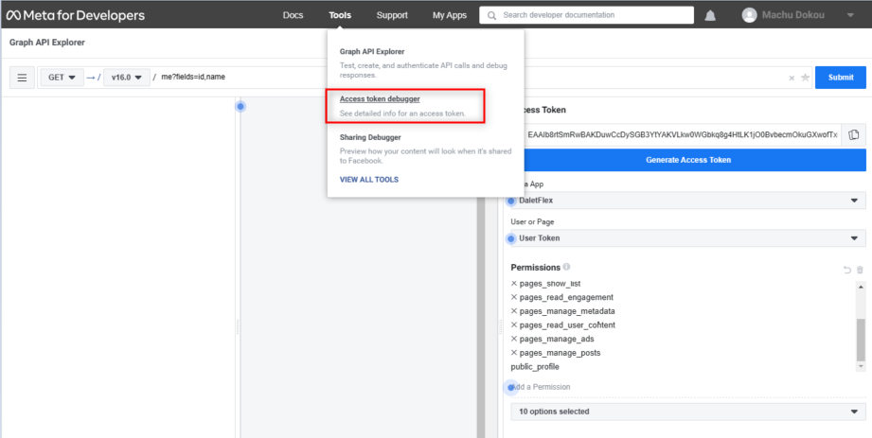Remove the pages_manage_posts permission
The width and height of the screenshot is (872, 438).
click(x=514, y=353)
